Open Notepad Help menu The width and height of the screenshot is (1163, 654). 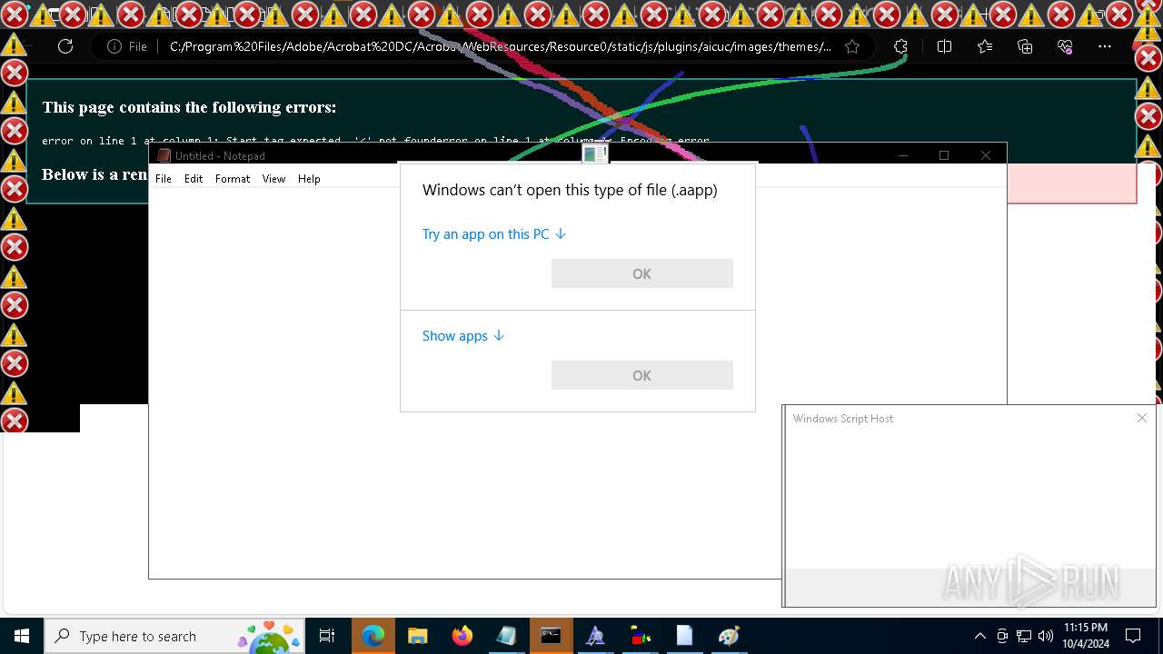pyautogui.click(x=309, y=179)
